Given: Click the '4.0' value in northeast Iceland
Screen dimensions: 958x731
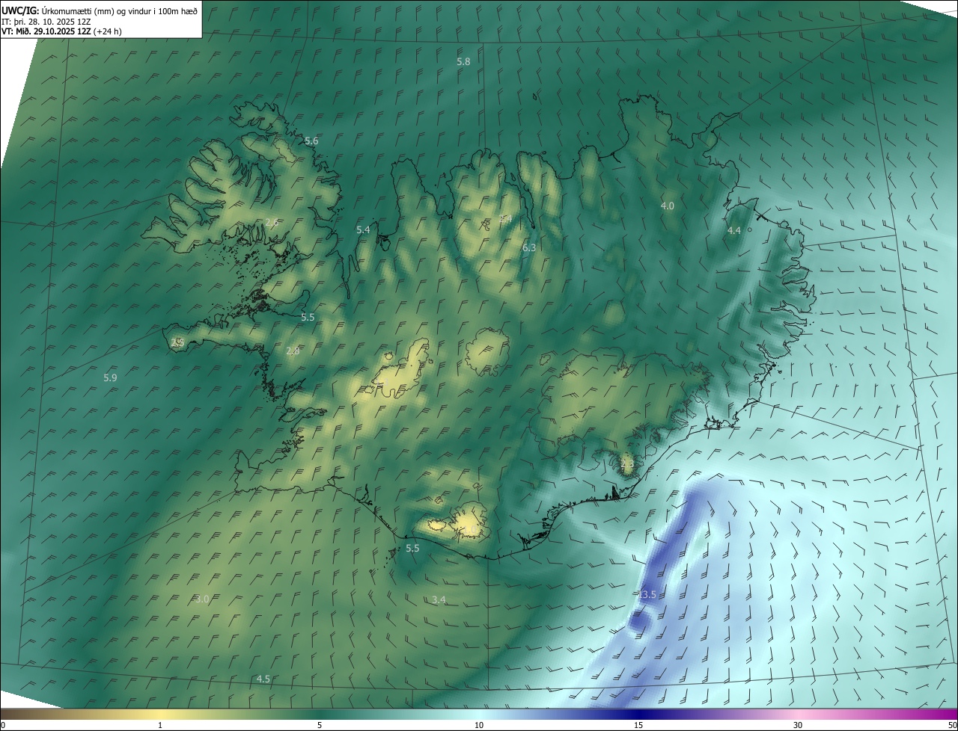Looking at the screenshot, I should click(667, 206).
